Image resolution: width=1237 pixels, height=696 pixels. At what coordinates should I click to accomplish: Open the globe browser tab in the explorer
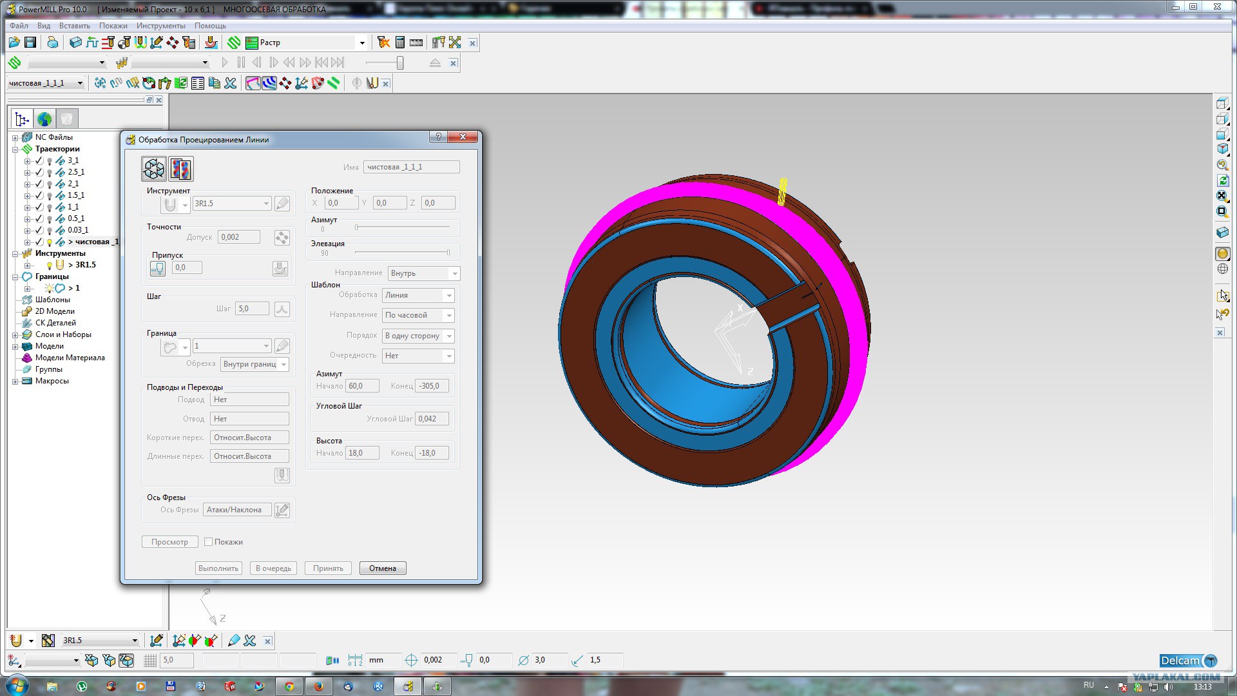click(44, 119)
